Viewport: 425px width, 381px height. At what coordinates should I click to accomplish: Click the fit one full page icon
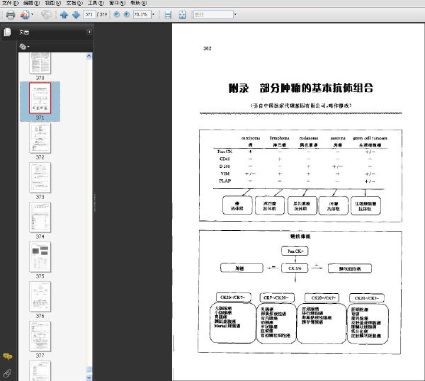(x=183, y=15)
